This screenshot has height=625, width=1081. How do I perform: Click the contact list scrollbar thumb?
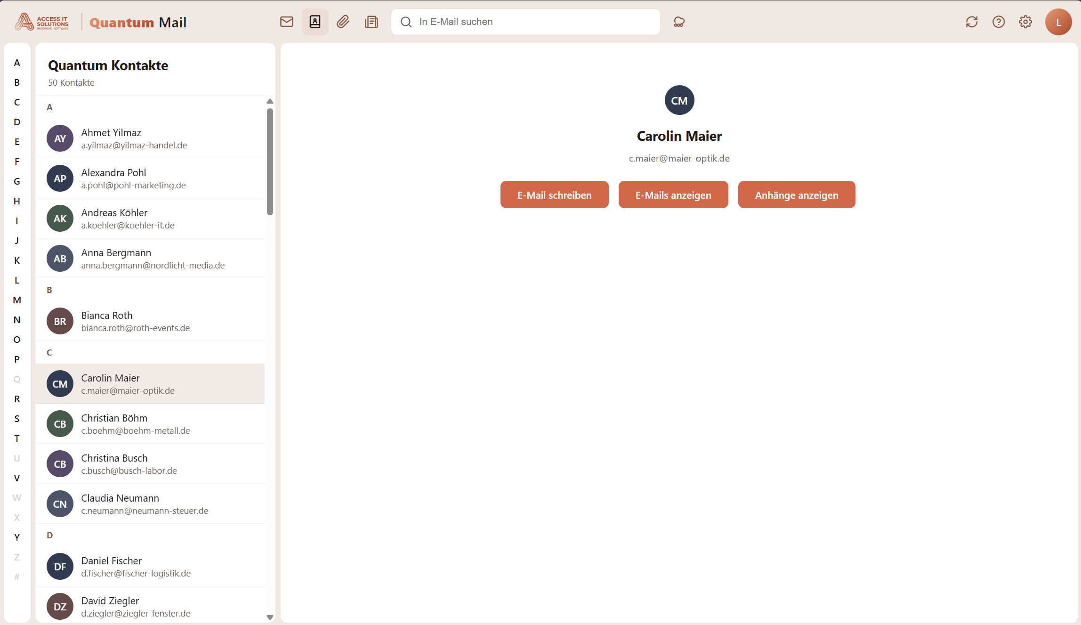(x=270, y=162)
